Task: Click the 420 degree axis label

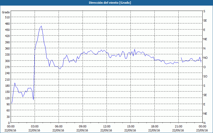Action: (7, 36)
